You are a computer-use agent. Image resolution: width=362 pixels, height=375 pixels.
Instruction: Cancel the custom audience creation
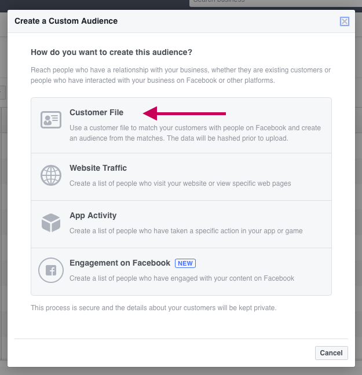coord(331,353)
